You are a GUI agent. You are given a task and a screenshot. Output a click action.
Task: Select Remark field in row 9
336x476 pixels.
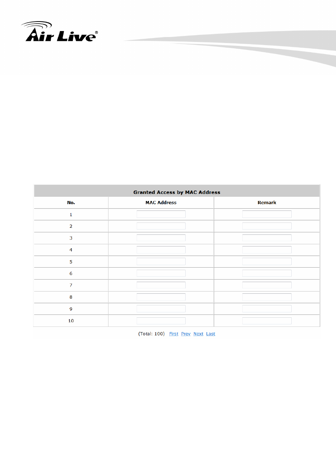[267, 309]
